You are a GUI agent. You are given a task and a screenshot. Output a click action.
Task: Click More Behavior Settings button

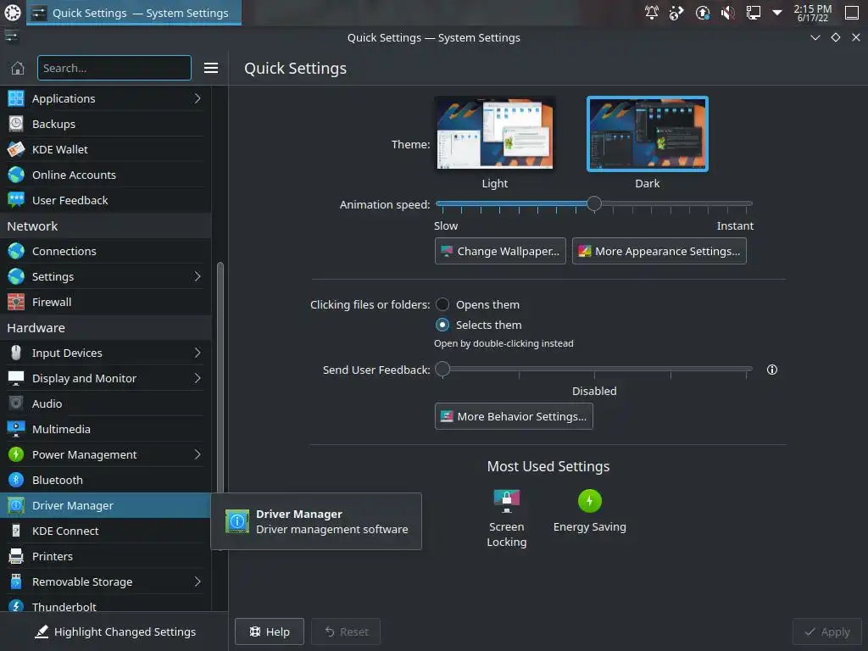[x=514, y=416]
